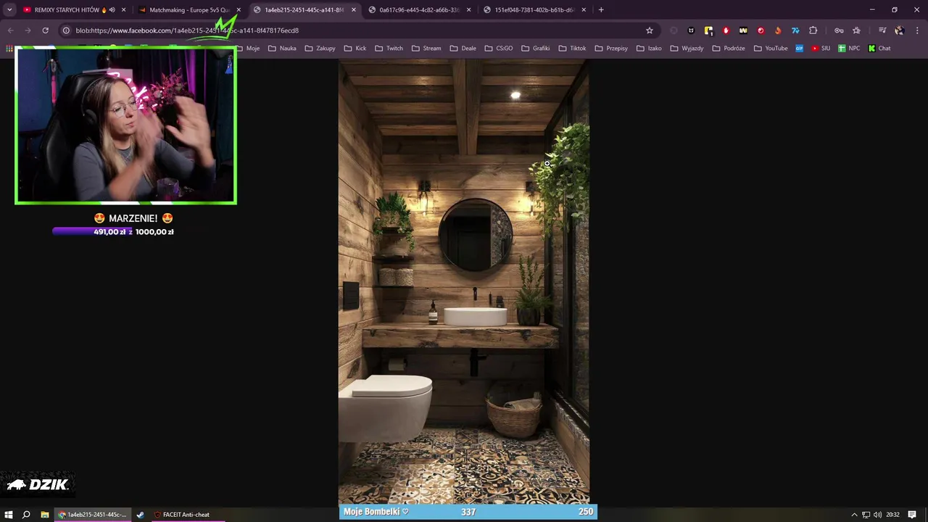
Task: Close the 151ef048 tab
Action: click(584, 9)
